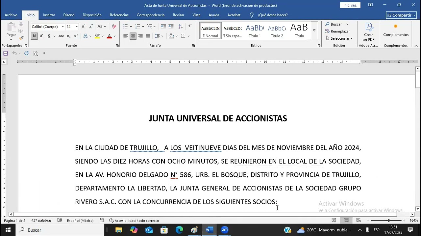Open the Archivo menu tab
The width and height of the screenshot is (421, 236).
tap(11, 15)
